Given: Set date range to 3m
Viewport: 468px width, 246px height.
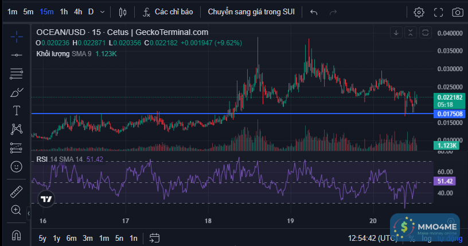Looking at the screenshot, I should (87, 238).
